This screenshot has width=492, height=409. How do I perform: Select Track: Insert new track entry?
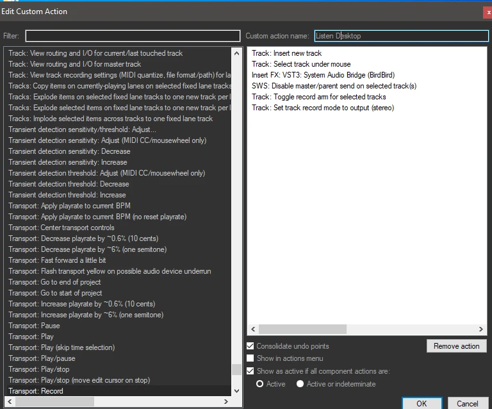point(286,53)
